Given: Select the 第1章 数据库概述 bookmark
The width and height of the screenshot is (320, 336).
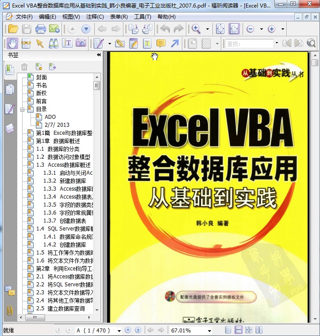Looking at the screenshot, I should (x=58, y=141).
